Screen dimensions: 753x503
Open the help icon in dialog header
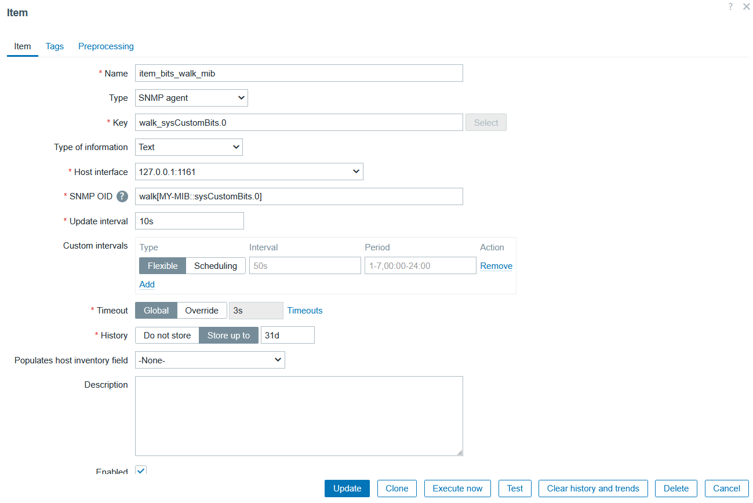pos(730,6)
